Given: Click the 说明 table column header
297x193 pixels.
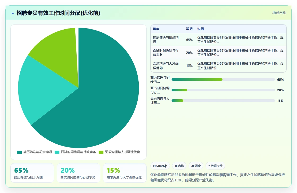Looking at the screenshot, I should pyautogui.click(x=200, y=29).
